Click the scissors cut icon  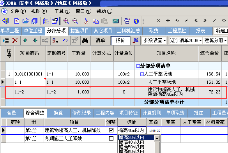[x=86, y=21]
